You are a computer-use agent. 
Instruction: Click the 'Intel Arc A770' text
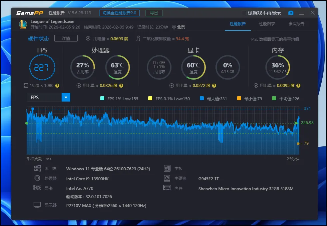coord(80,188)
